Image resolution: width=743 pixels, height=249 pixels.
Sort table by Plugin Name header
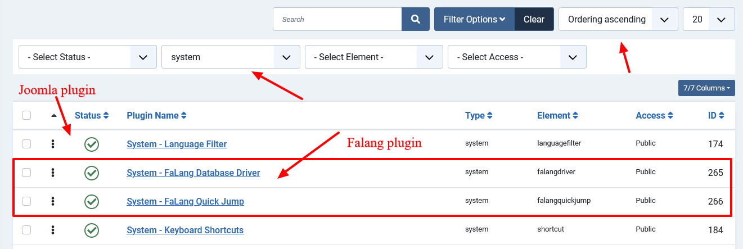coord(156,115)
